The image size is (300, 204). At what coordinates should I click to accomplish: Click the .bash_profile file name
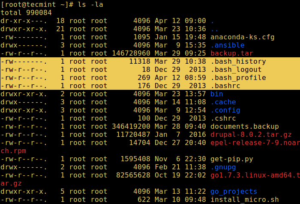click(238, 78)
